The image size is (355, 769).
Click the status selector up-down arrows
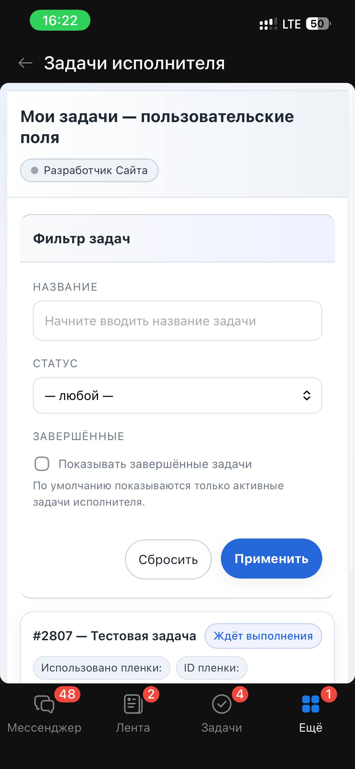click(x=307, y=395)
